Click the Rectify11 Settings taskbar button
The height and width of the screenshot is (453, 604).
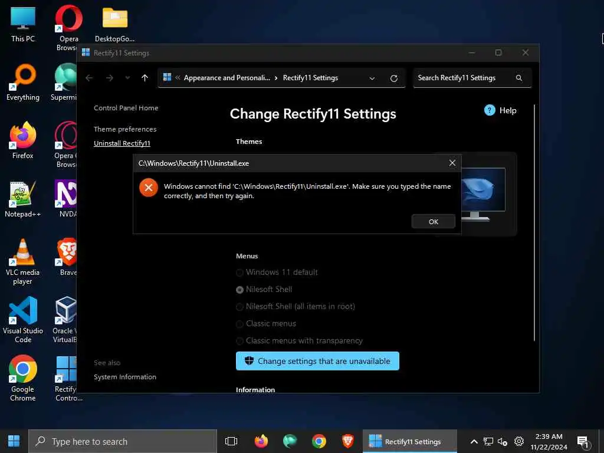click(x=409, y=441)
